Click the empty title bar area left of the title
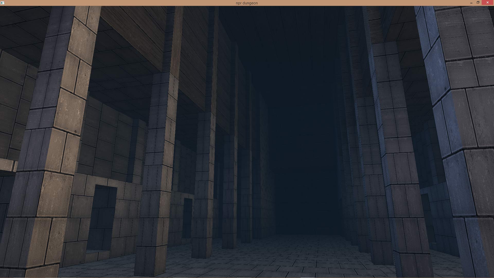Image resolution: width=494 pixels, height=278 pixels. (x=116, y=3)
